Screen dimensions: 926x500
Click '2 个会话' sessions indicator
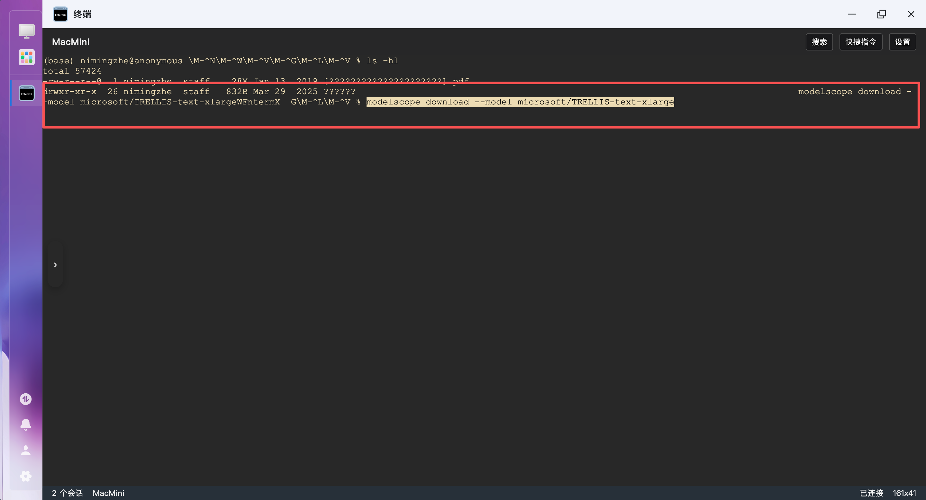pyautogui.click(x=67, y=493)
